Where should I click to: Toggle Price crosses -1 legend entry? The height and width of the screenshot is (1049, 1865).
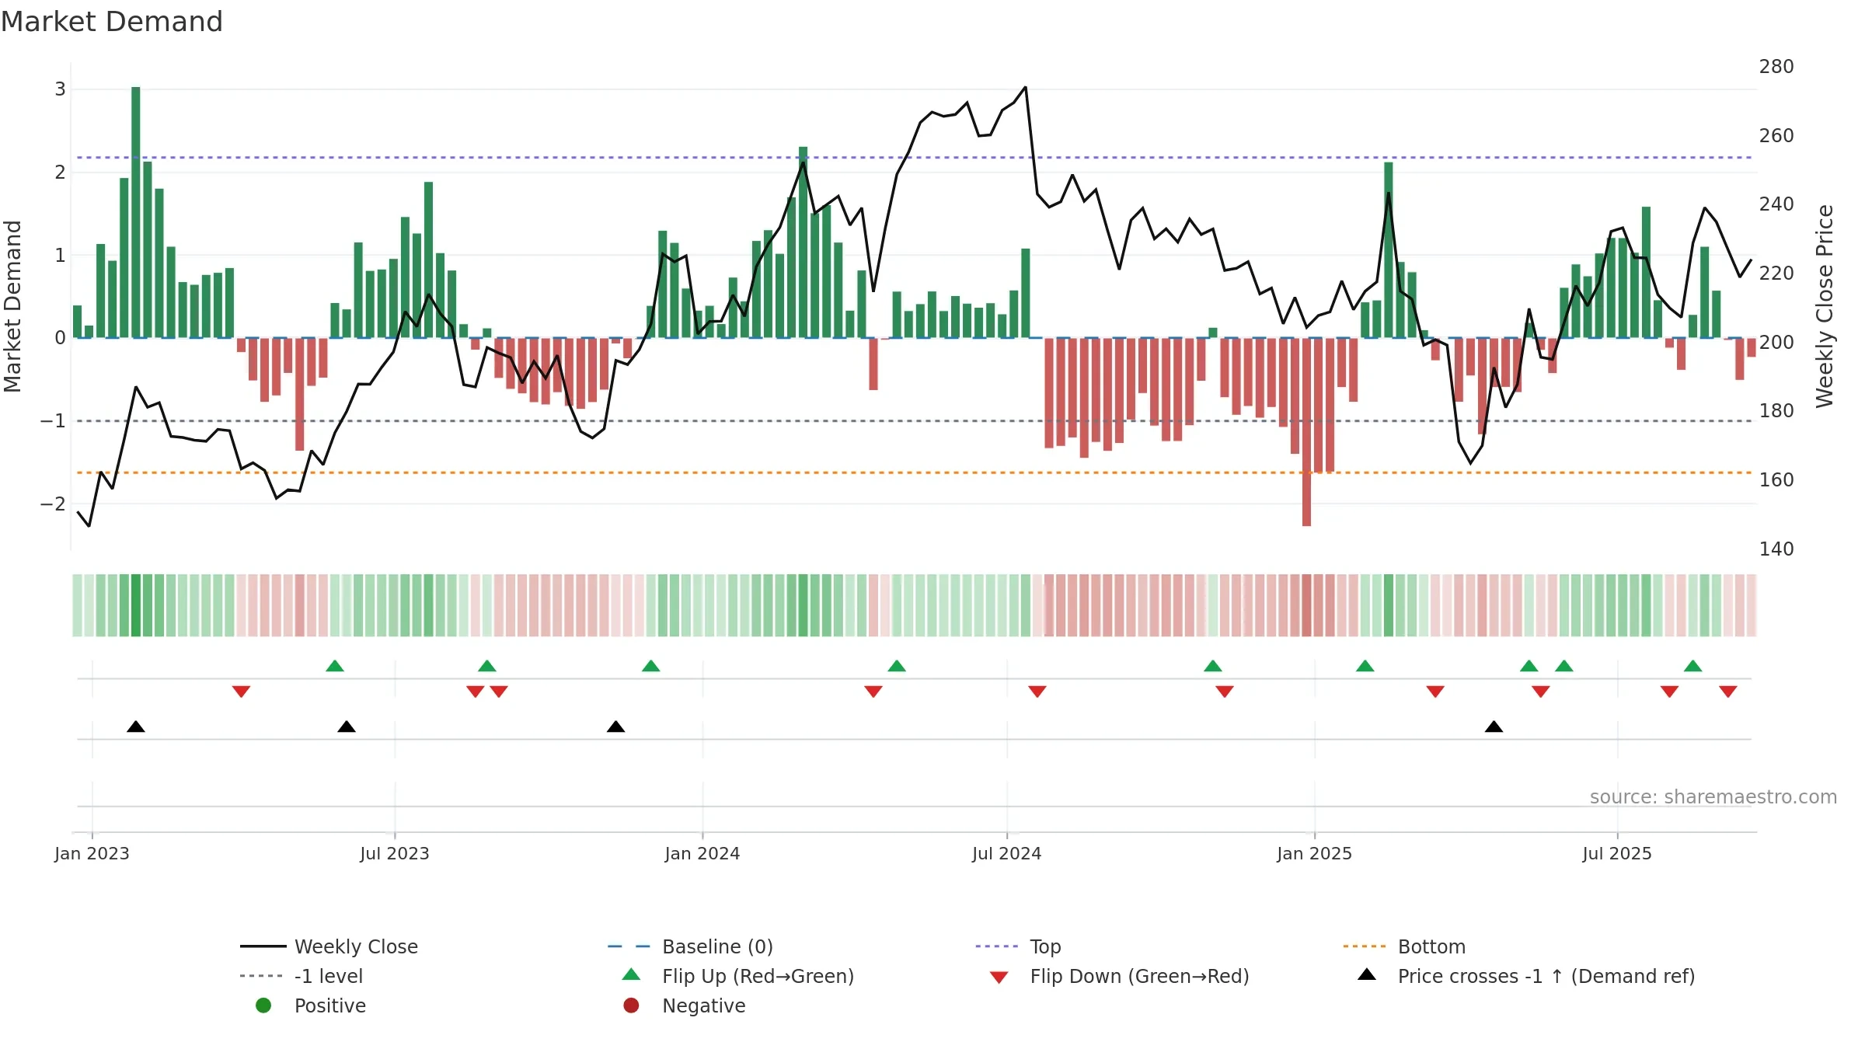pyautogui.click(x=1526, y=976)
